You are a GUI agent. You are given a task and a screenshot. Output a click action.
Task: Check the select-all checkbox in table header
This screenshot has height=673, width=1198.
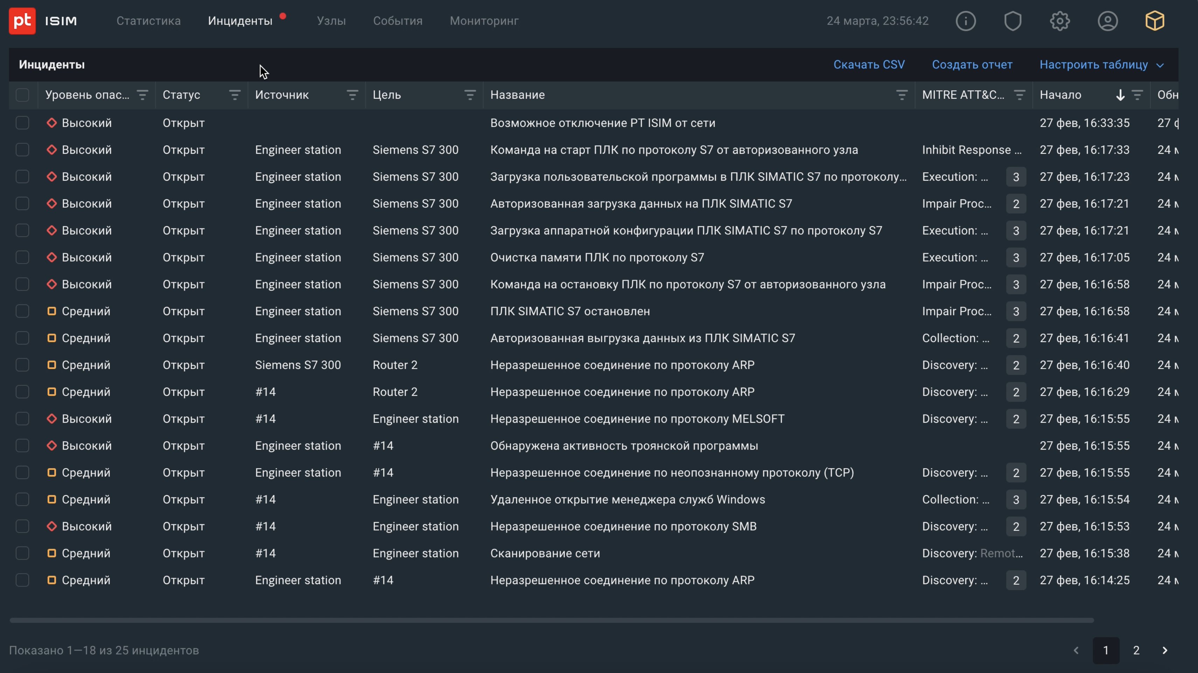pyautogui.click(x=22, y=95)
